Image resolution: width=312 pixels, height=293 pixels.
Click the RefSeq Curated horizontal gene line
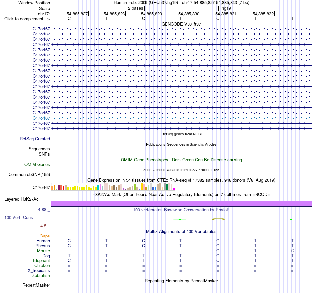pyautogui.click(x=181, y=139)
